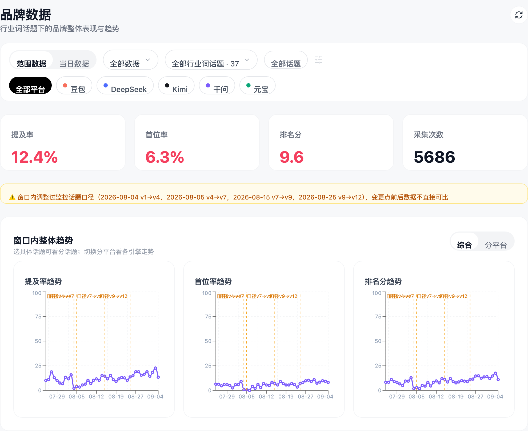Click the 08-12 axis label in 提及率趋势
Screen dimensions: 528x431
96,397
